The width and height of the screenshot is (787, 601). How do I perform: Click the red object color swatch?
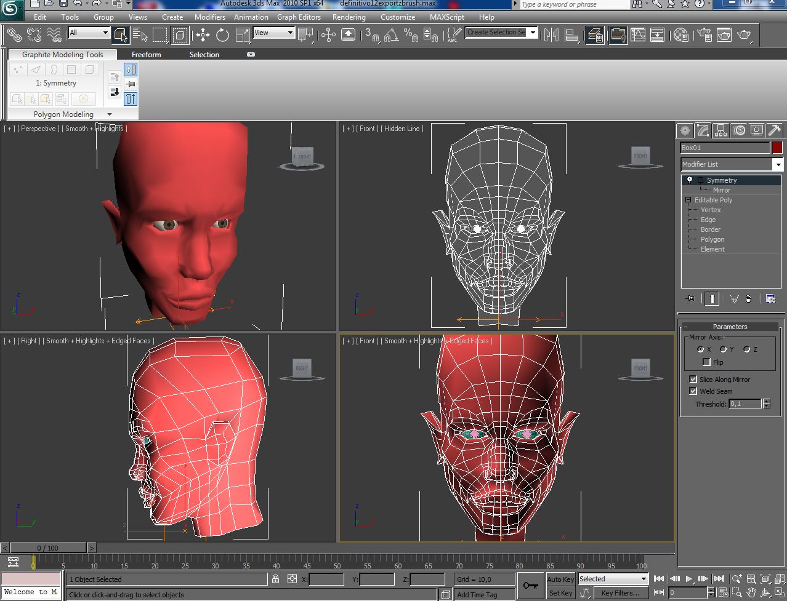pyautogui.click(x=777, y=148)
